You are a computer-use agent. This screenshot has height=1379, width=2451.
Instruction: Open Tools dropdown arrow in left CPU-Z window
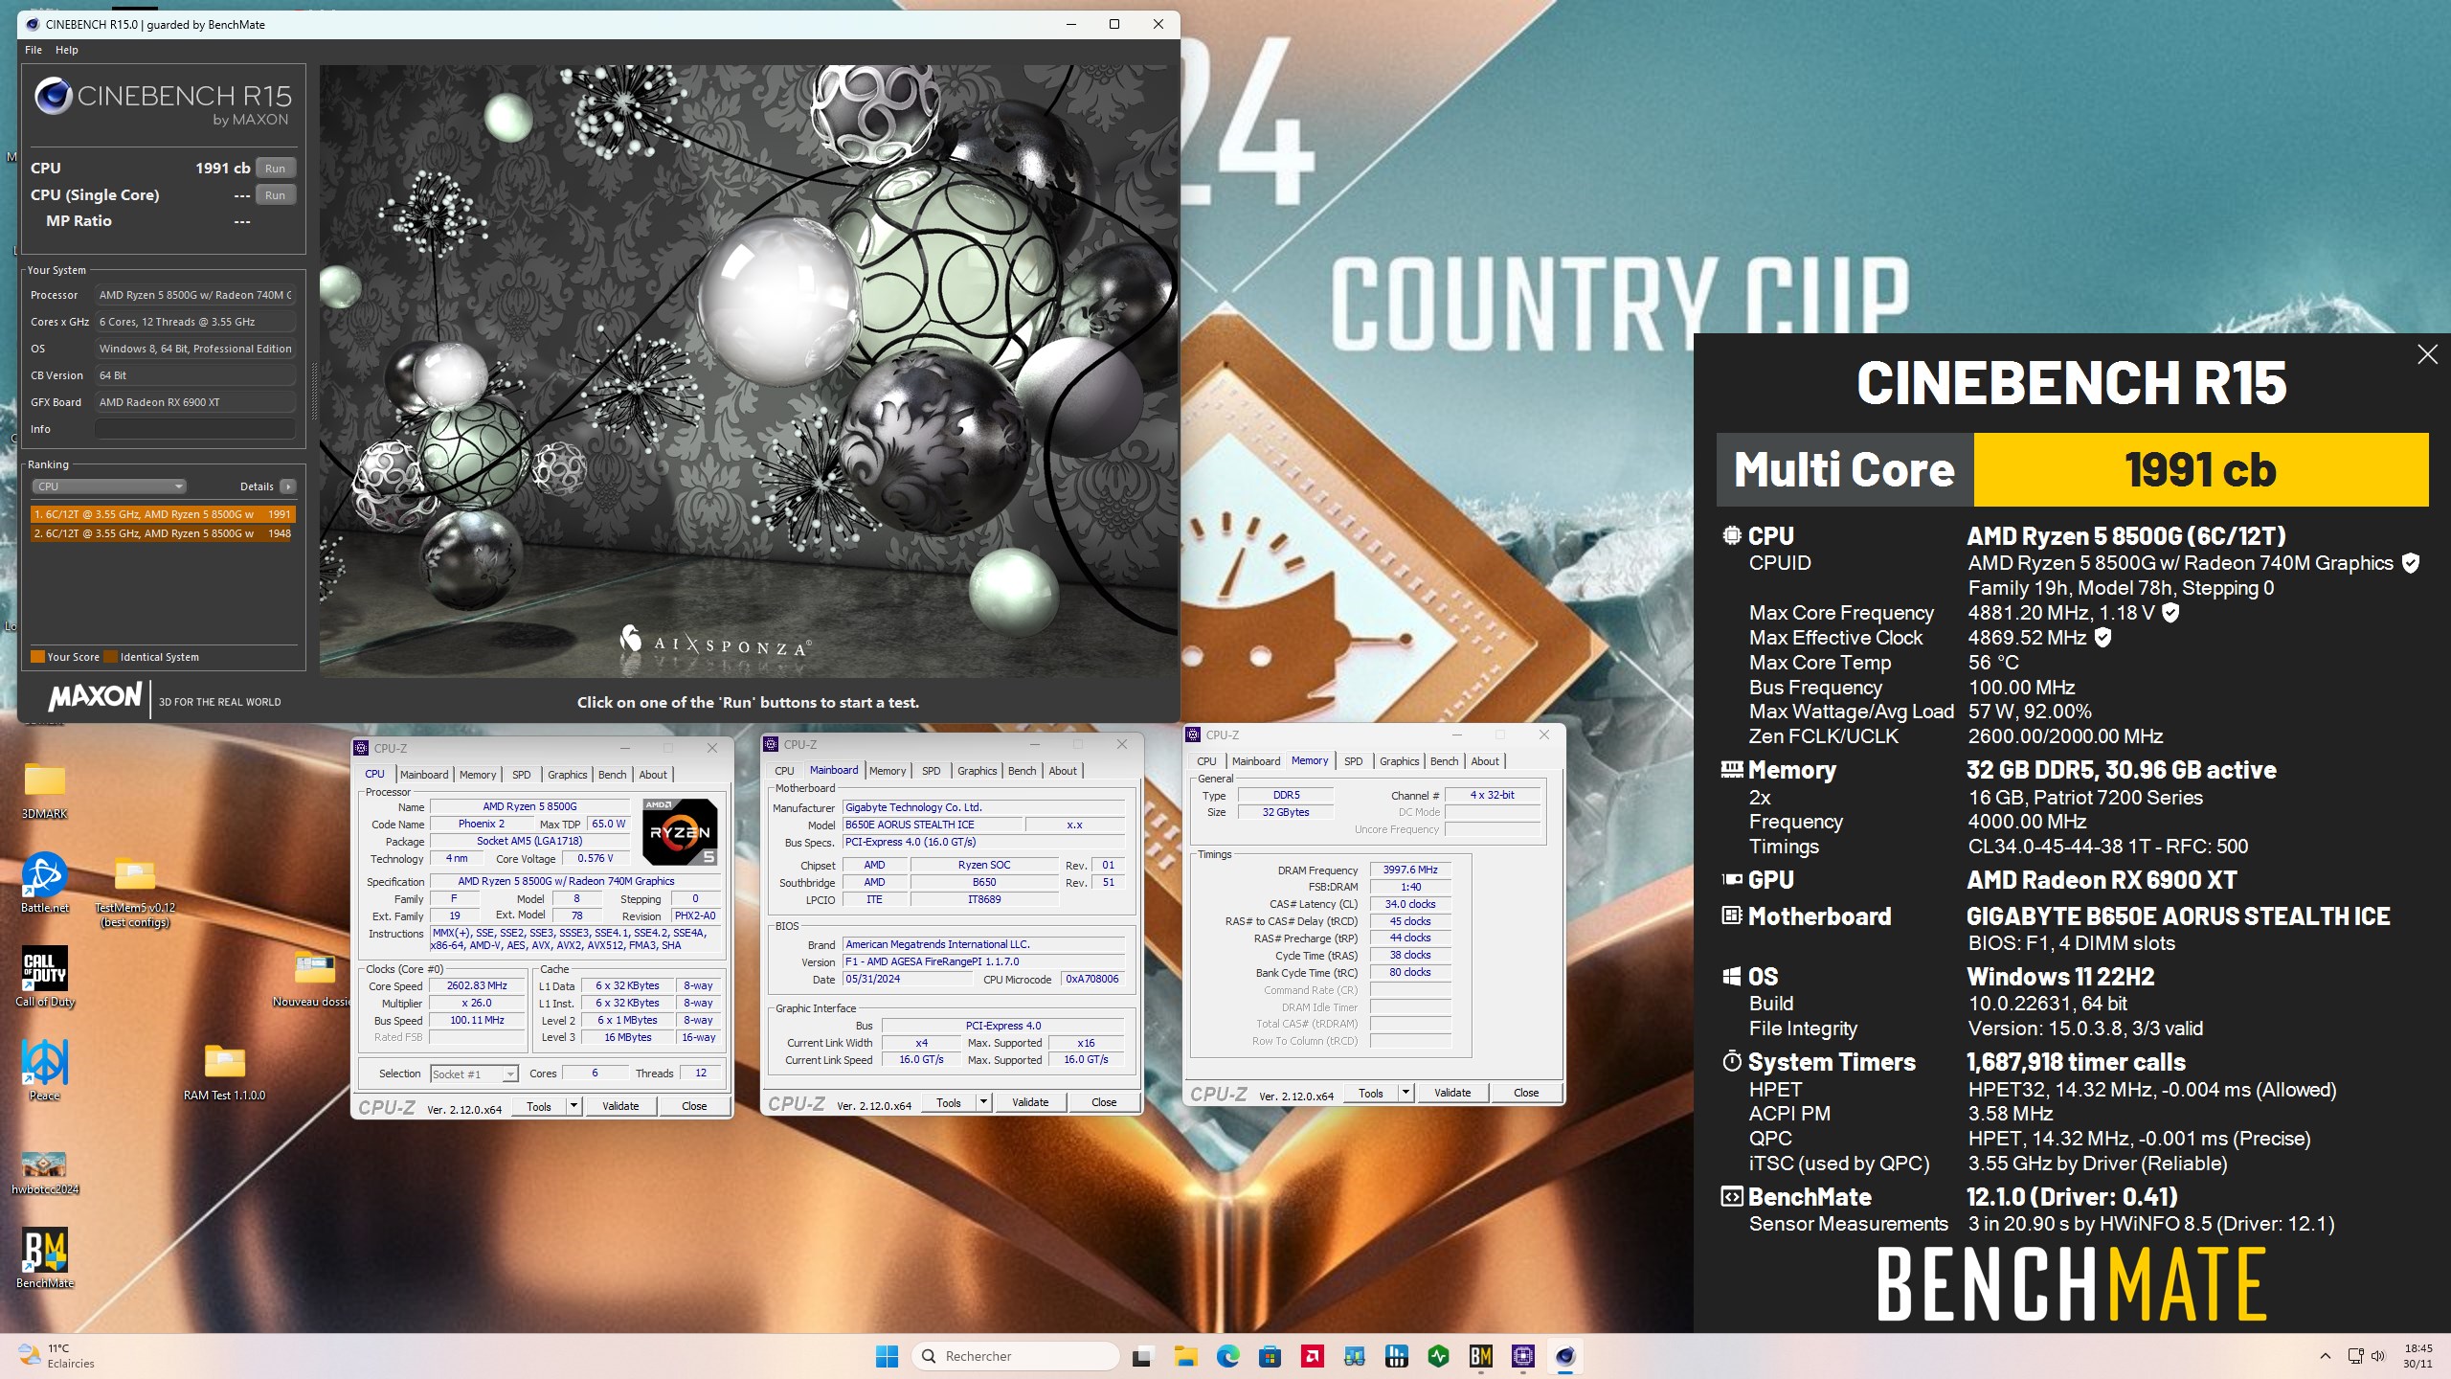(x=573, y=1106)
